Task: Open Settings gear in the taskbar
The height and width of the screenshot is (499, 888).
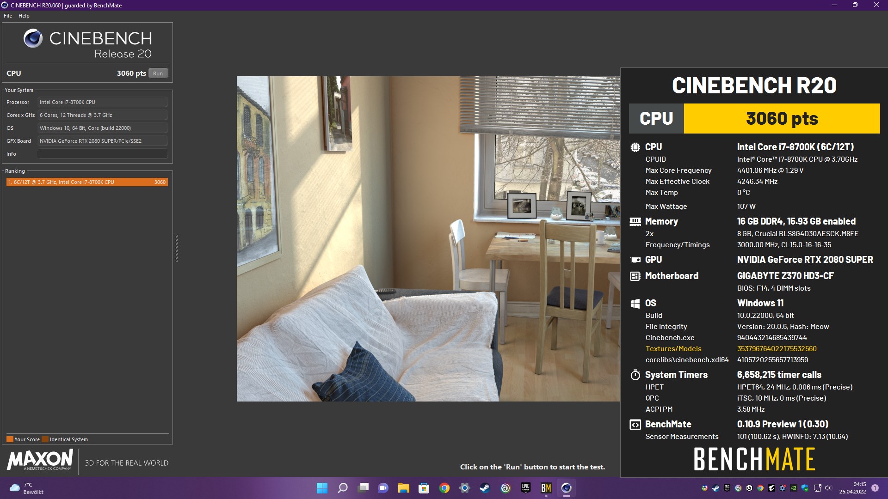Action: pos(465,488)
